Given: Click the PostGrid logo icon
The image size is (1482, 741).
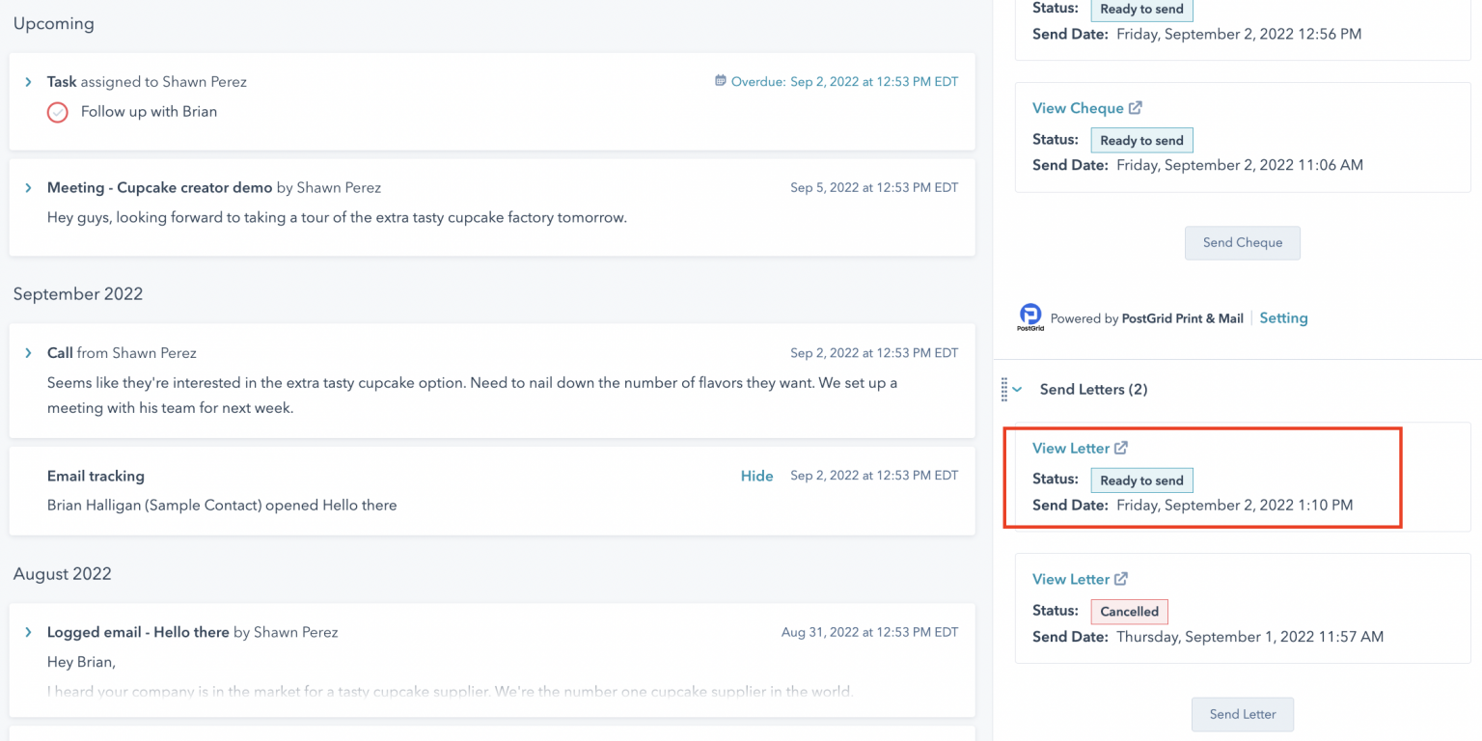Looking at the screenshot, I should coord(1030,317).
